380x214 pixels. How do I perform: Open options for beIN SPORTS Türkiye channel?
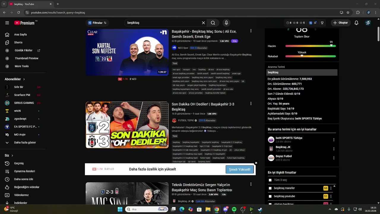click(334, 140)
